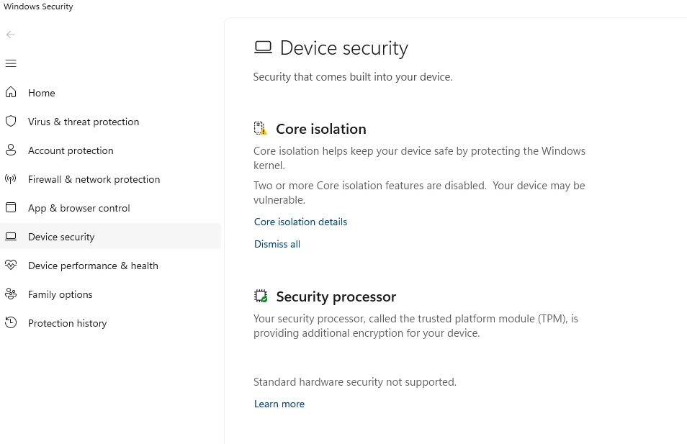
Task: Dismiss all Core isolation warnings
Action: point(277,244)
